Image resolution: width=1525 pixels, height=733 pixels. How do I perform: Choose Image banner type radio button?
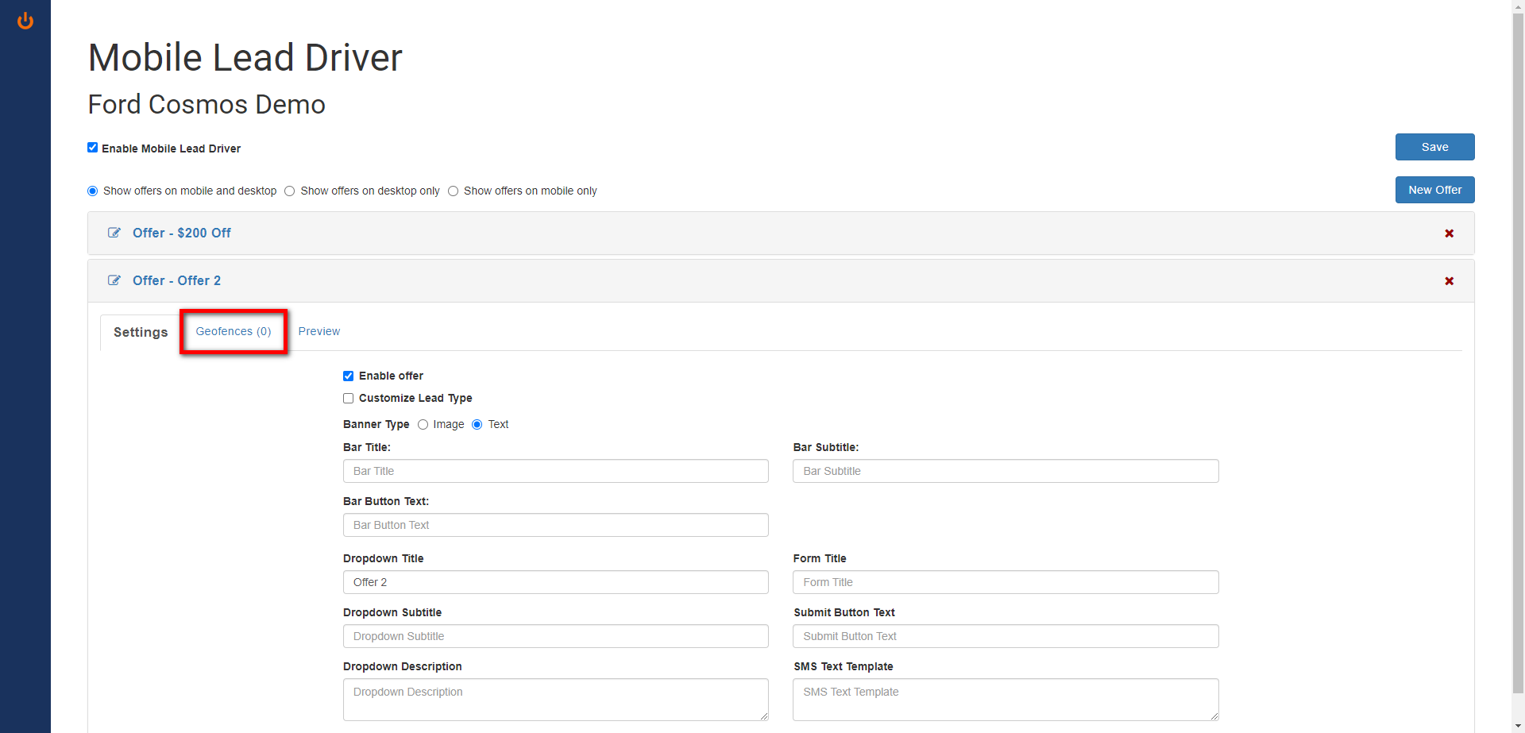click(x=423, y=425)
